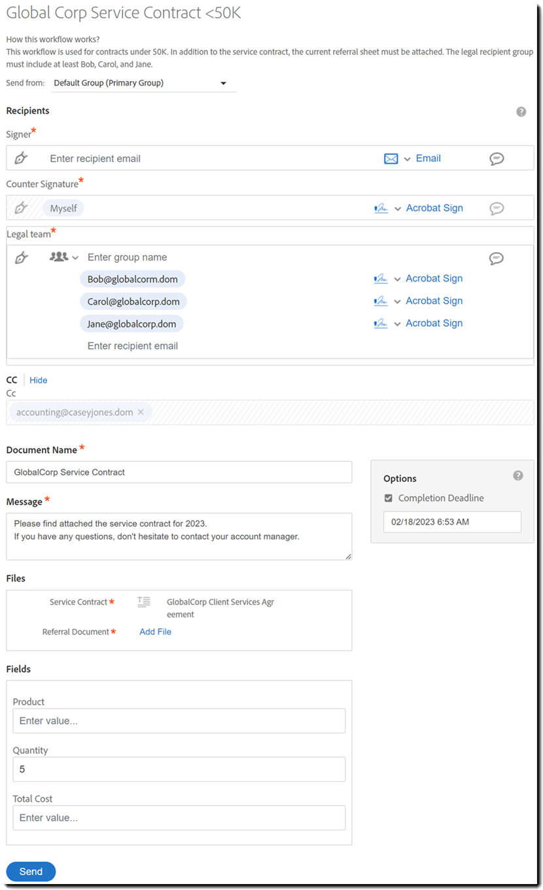
Task: Hide the CC section
Action: tap(38, 380)
